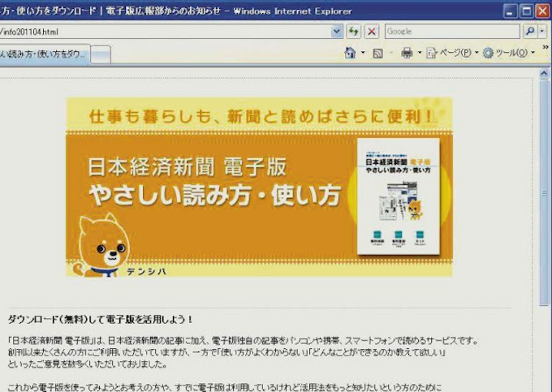
Task: Click the Print icon
Action: pyautogui.click(x=407, y=53)
